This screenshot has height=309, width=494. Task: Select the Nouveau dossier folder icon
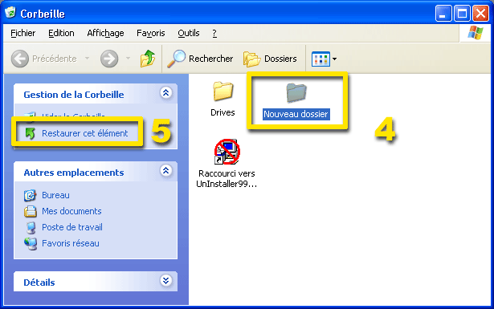click(296, 93)
